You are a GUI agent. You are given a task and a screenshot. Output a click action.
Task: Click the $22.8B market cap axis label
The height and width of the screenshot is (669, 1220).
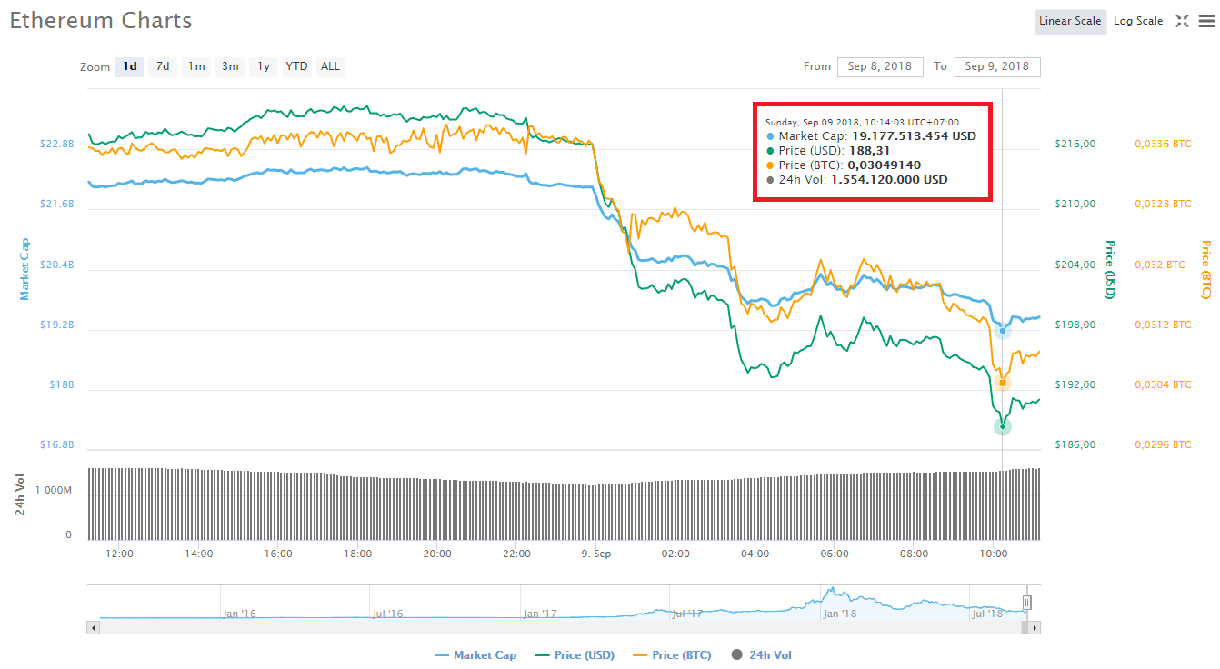(56, 144)
